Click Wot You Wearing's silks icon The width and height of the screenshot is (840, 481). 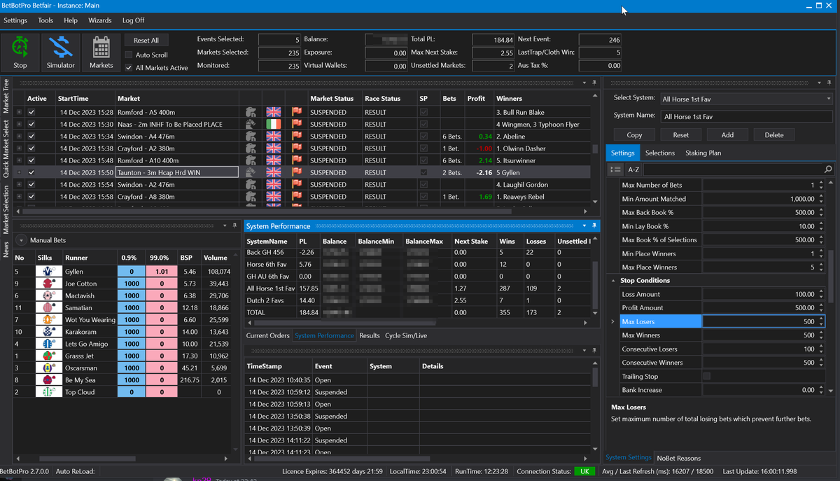[48, 320]
